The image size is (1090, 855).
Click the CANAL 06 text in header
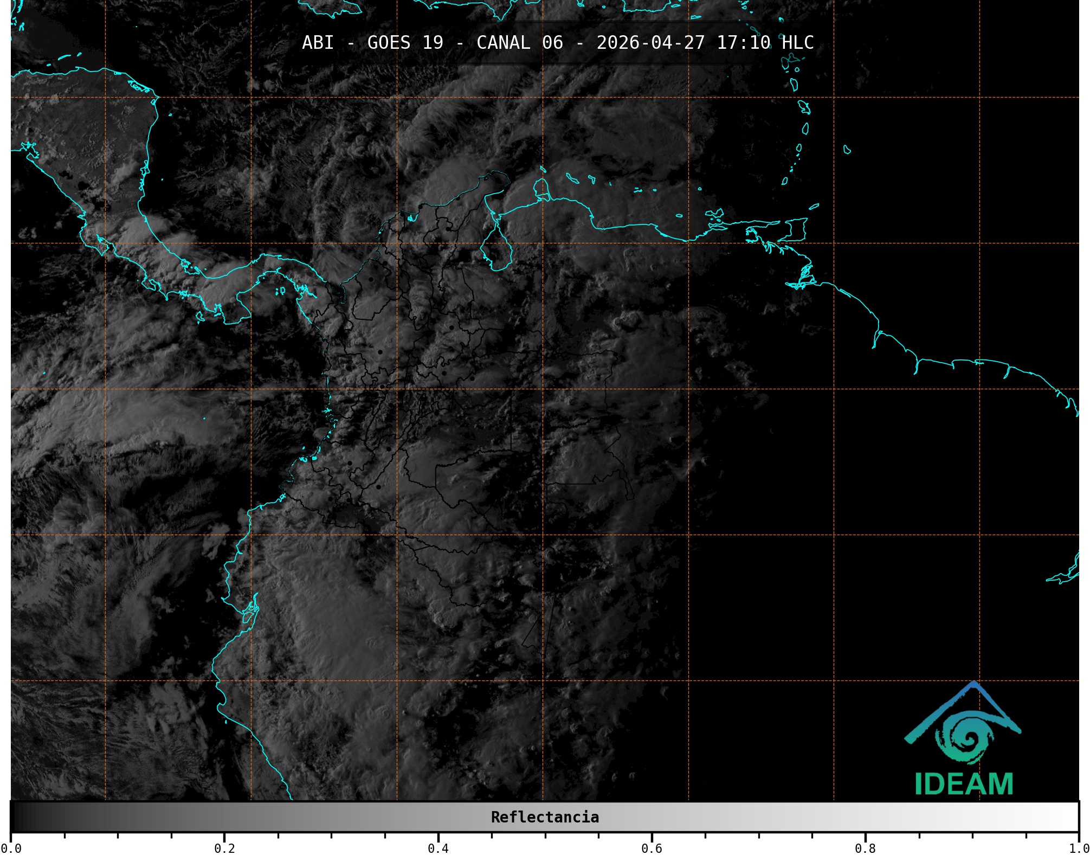click(x=519, y=43)
